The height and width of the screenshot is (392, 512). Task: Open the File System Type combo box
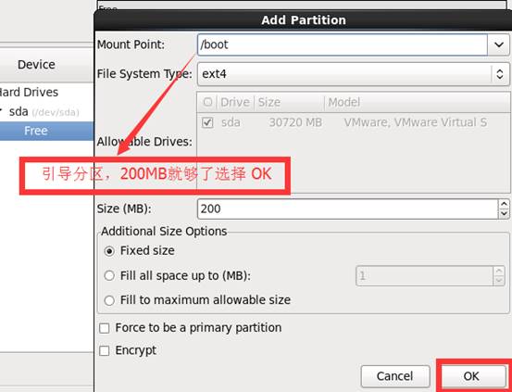coord(354,74)
